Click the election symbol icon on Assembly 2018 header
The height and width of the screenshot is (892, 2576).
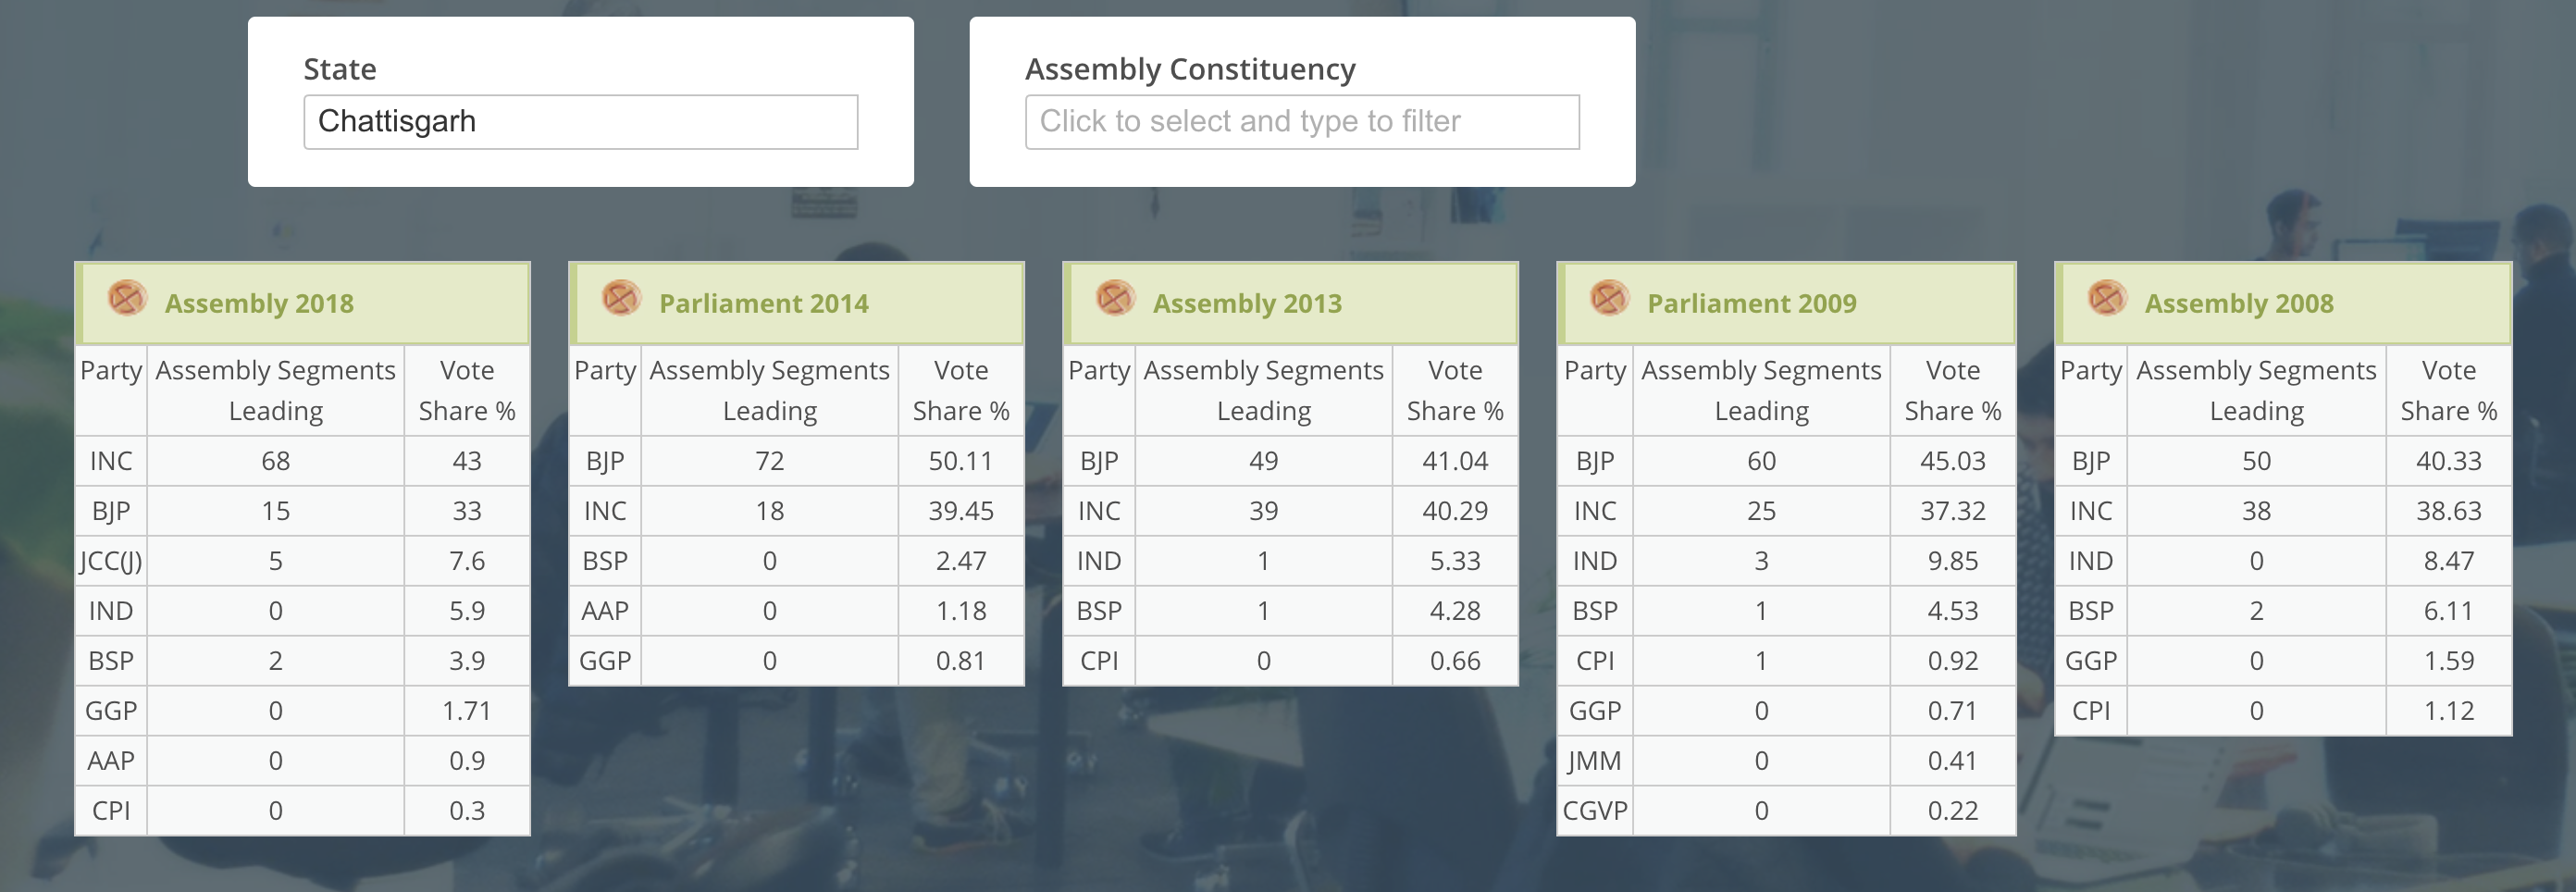pos(126,300)
